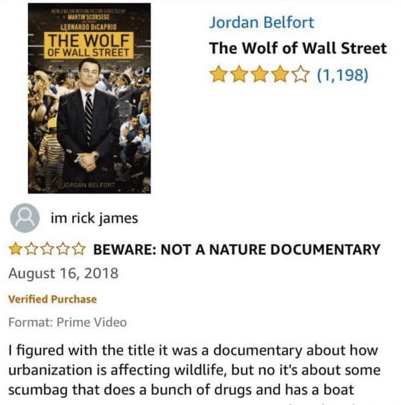Viewport: 401px width, 405px height.
Task: Click the review's single filled gold star
Action: tap(15, 249)
